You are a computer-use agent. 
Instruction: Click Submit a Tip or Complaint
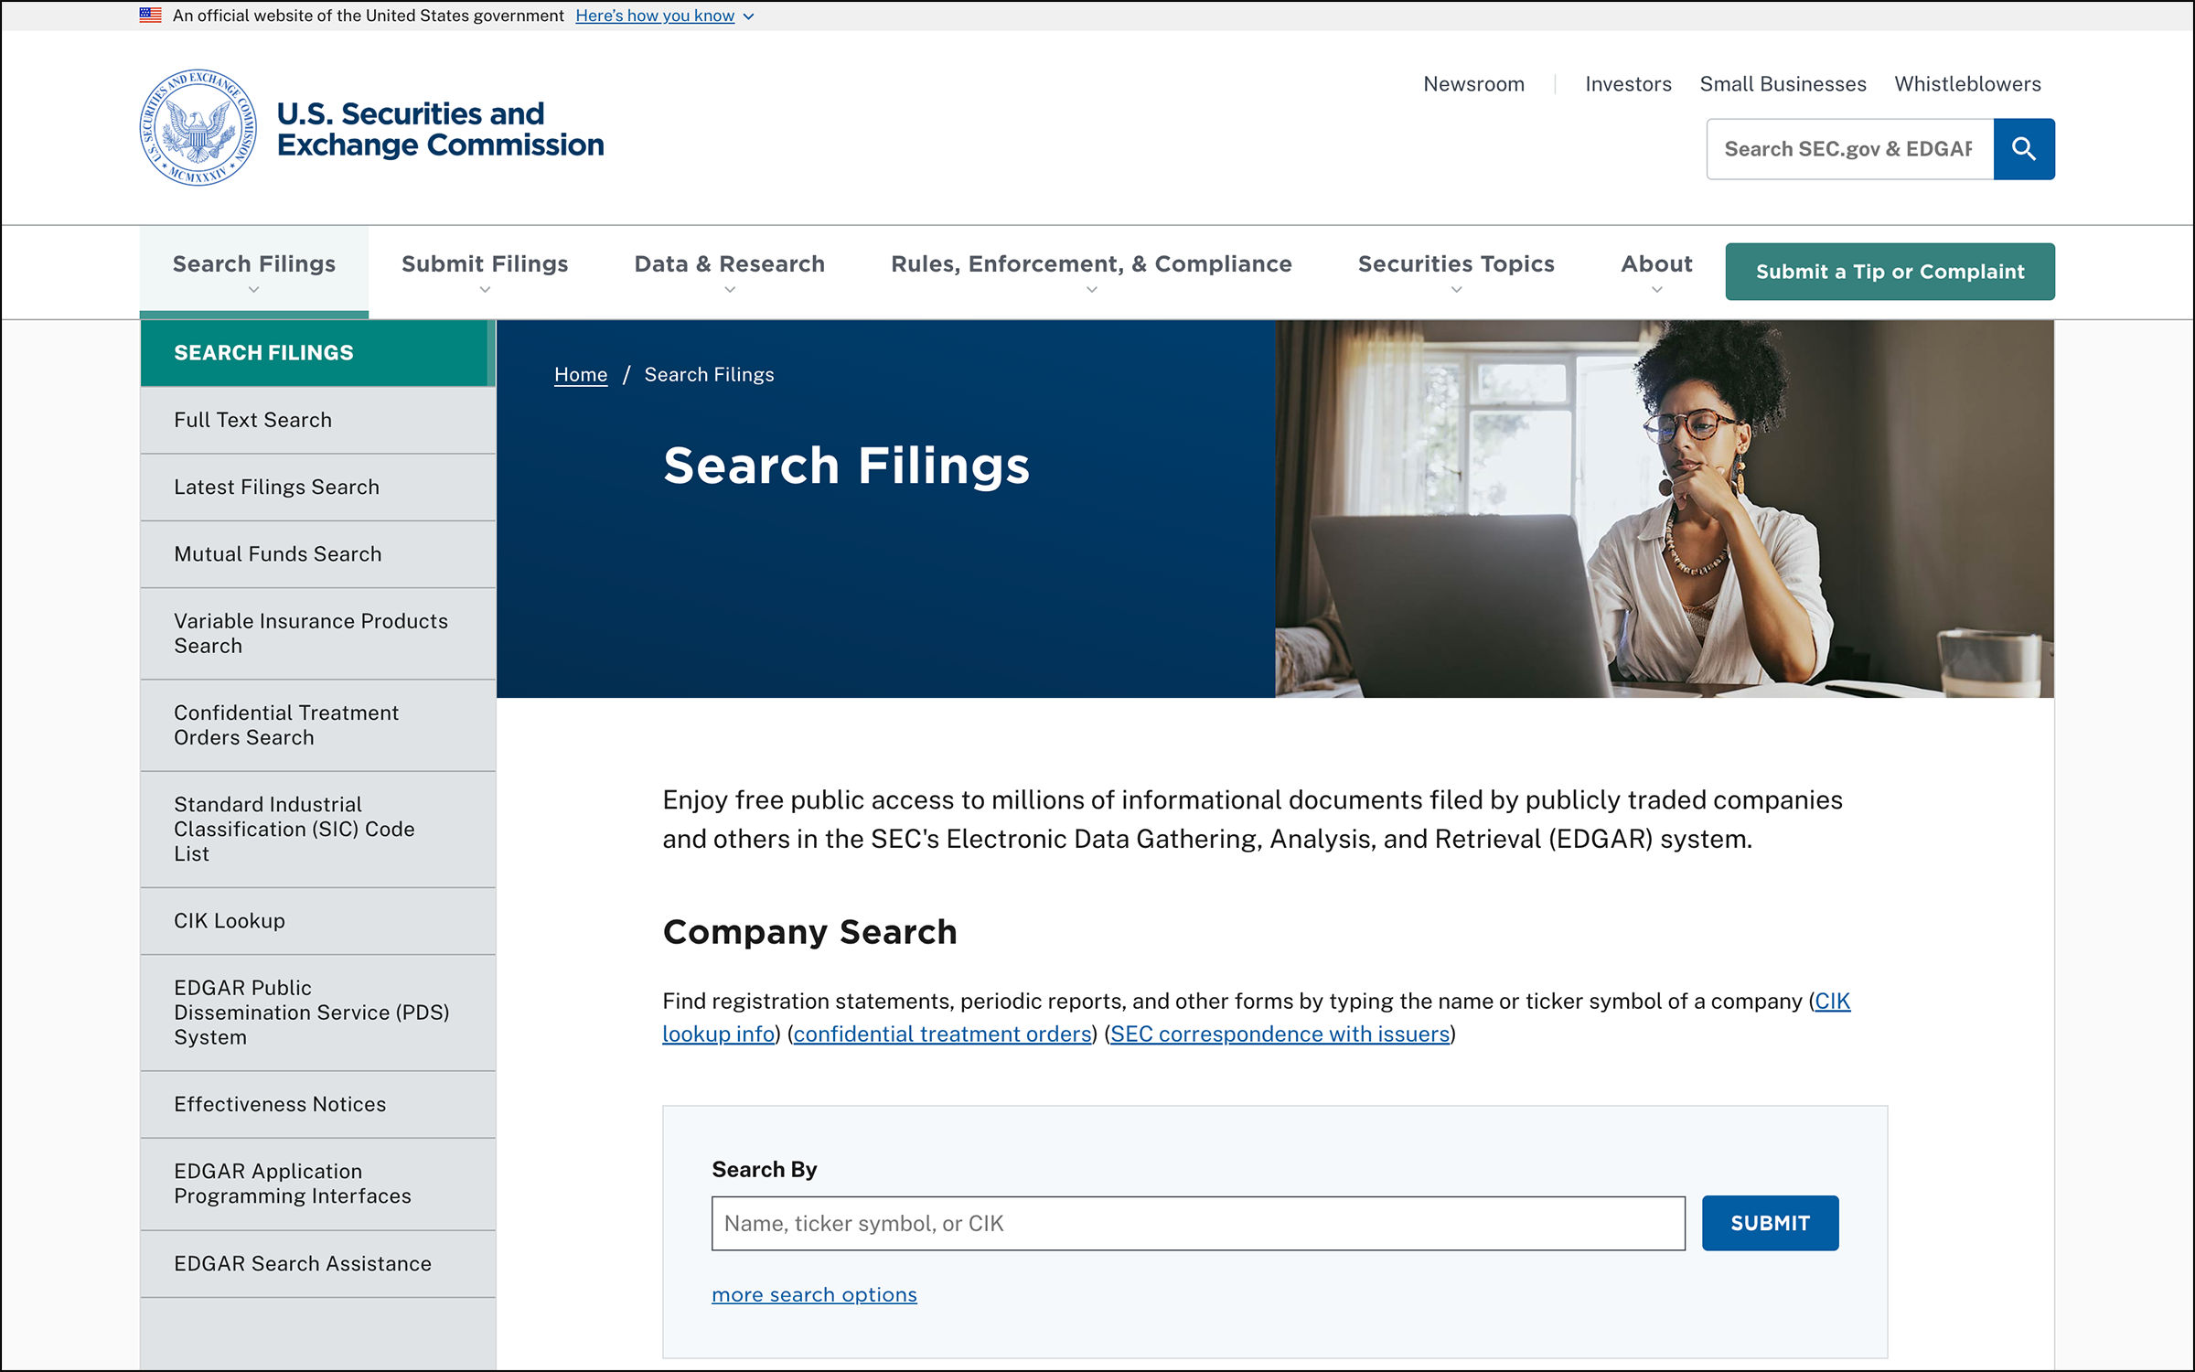1890,271
